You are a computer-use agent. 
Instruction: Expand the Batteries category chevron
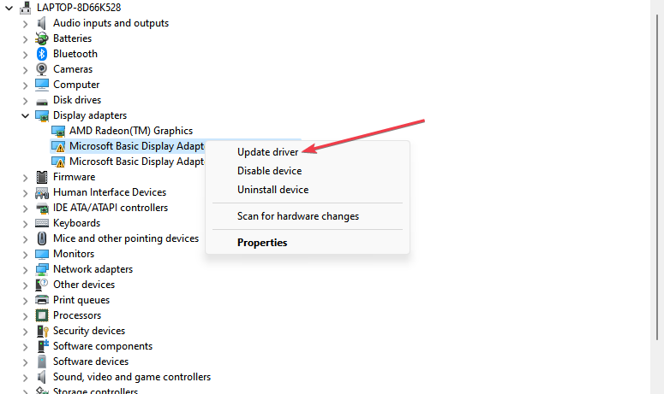(25, 39)
